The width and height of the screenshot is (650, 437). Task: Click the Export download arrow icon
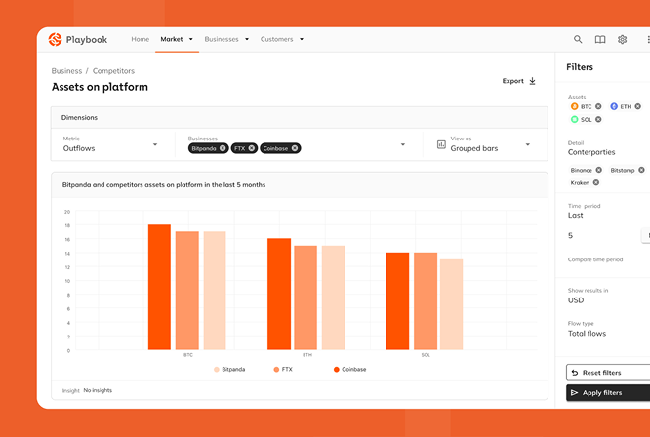(x=532, y=81)
